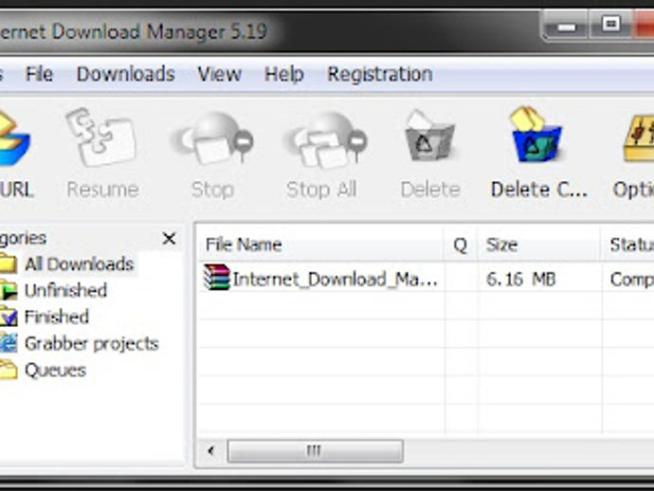Sort by Size column header
The image size is (654, 491).
[538, 245]
